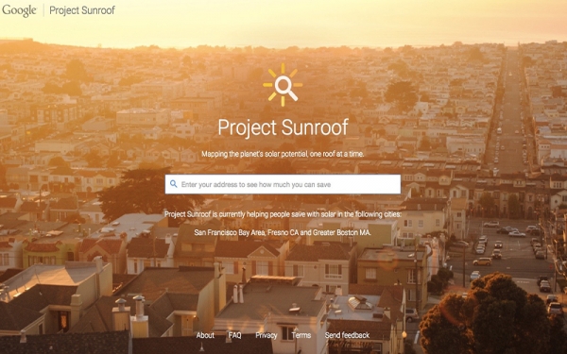Click the divider between Google and Project Sunroof

point(43,10)
